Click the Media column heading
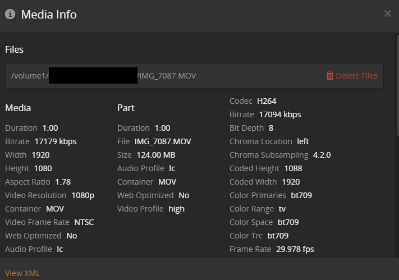399x280 pixels. tap(18, 108)
